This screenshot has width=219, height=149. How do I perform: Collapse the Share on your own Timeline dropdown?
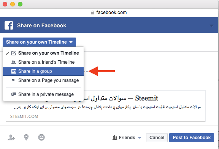[39, 42]
